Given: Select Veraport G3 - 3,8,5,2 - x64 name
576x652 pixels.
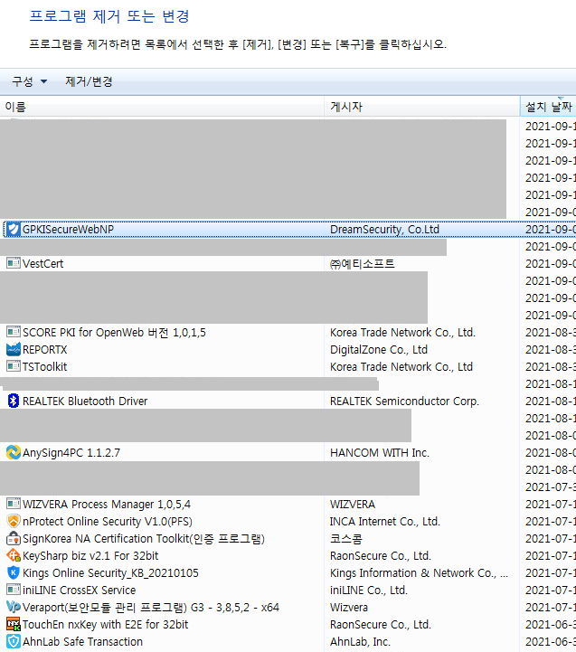Looking at the screenshot, I should click(x=150, y=608).
